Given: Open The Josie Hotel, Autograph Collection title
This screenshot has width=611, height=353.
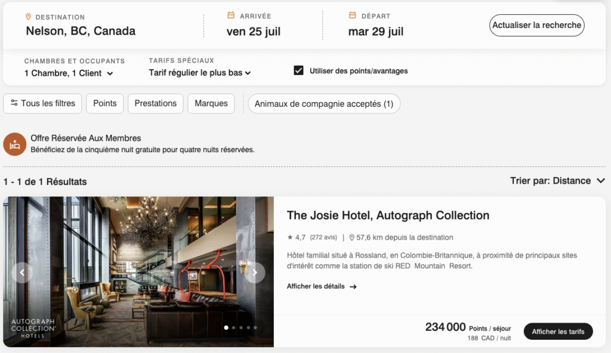Looking at the screenshot, I should pyautogui.click(x=388, y=215).
